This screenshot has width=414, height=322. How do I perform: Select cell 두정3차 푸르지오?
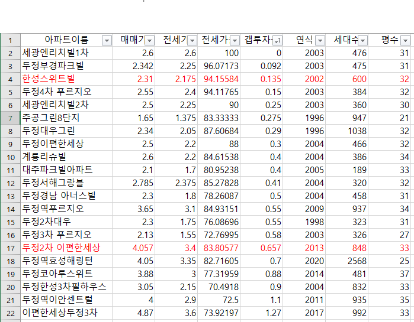point(66,235)
